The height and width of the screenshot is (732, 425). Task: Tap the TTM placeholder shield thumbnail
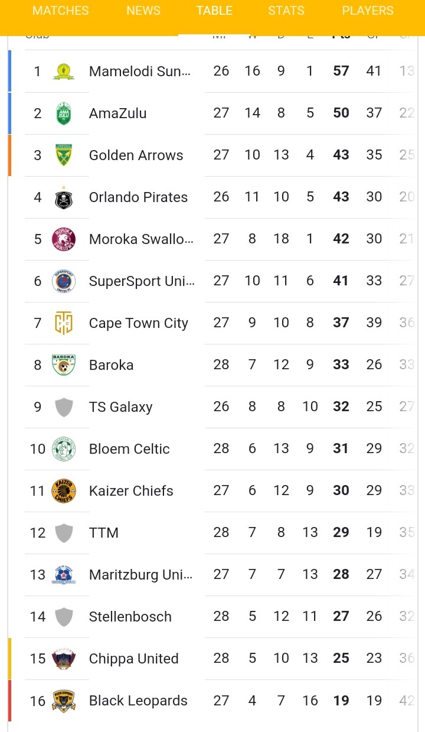coord(64,533)
